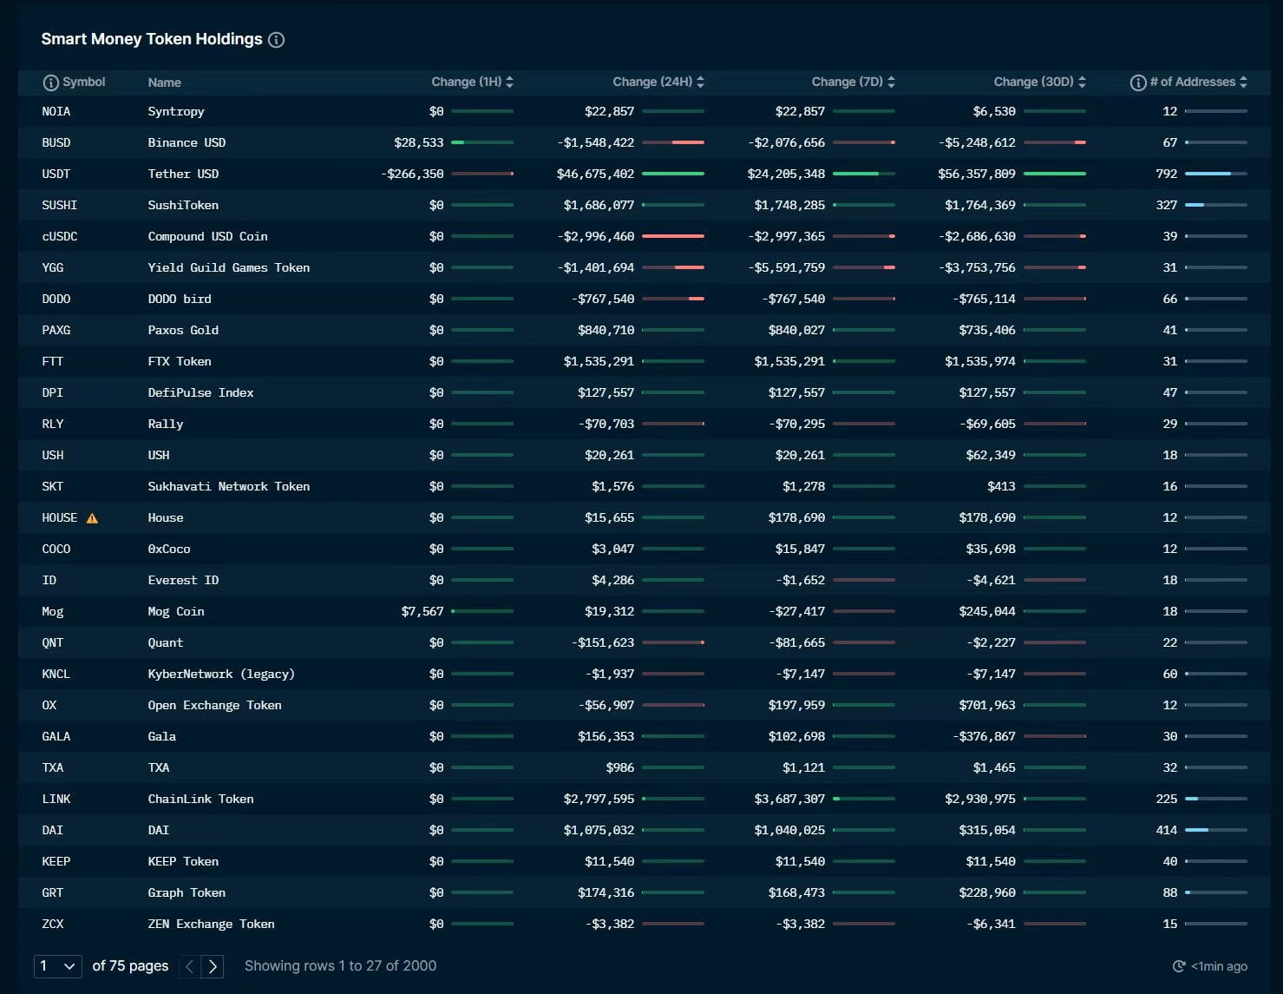Click the BUSD symbol in the table

pyautogui.click(x=56, y=142)
